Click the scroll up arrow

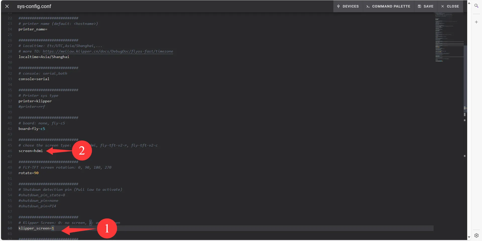(469, 3)
